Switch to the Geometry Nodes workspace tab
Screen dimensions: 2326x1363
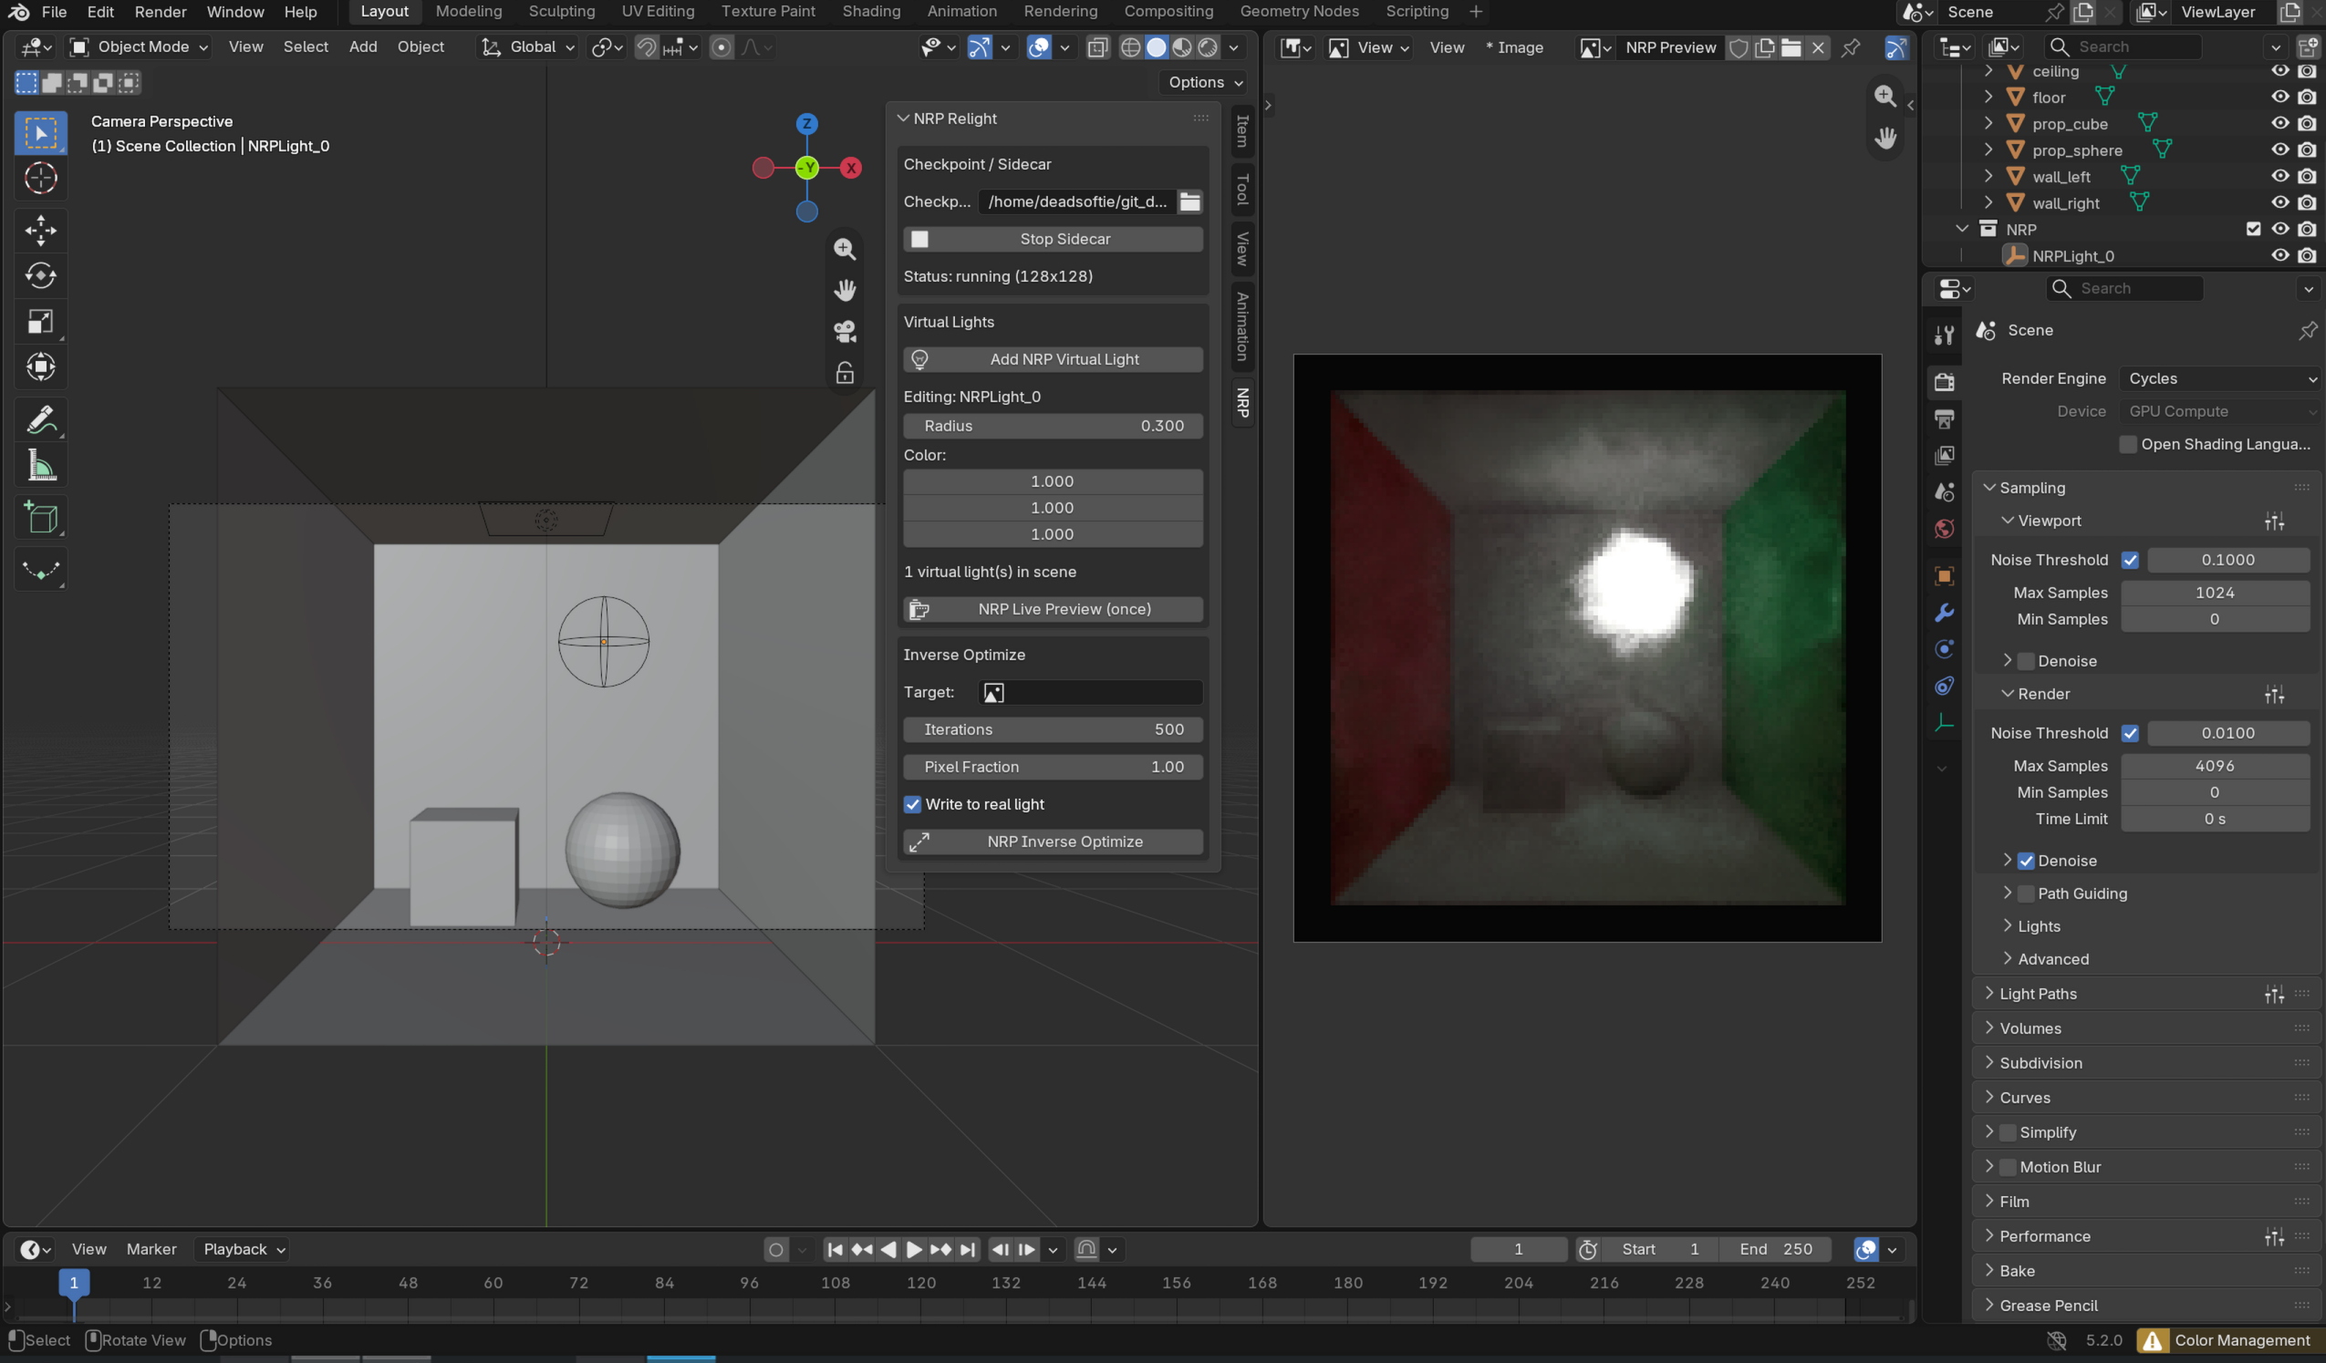1299,11
